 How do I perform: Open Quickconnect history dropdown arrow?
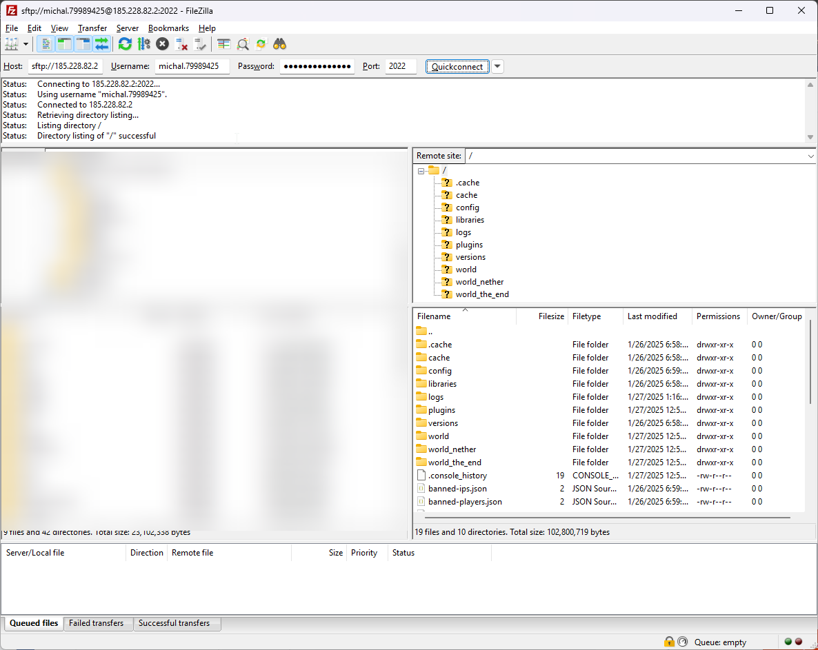(498, 67)
